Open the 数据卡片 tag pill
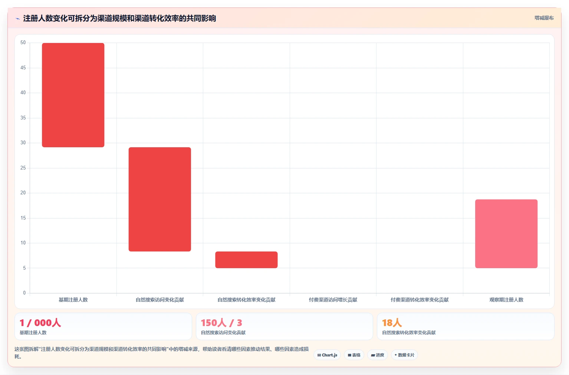Screen dimensions: 569x375 point(404,355)
